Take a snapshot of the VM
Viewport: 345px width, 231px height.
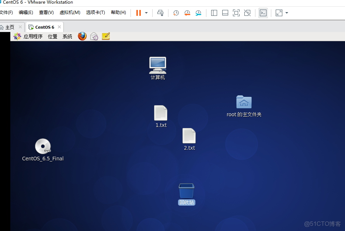coord(176,13)
